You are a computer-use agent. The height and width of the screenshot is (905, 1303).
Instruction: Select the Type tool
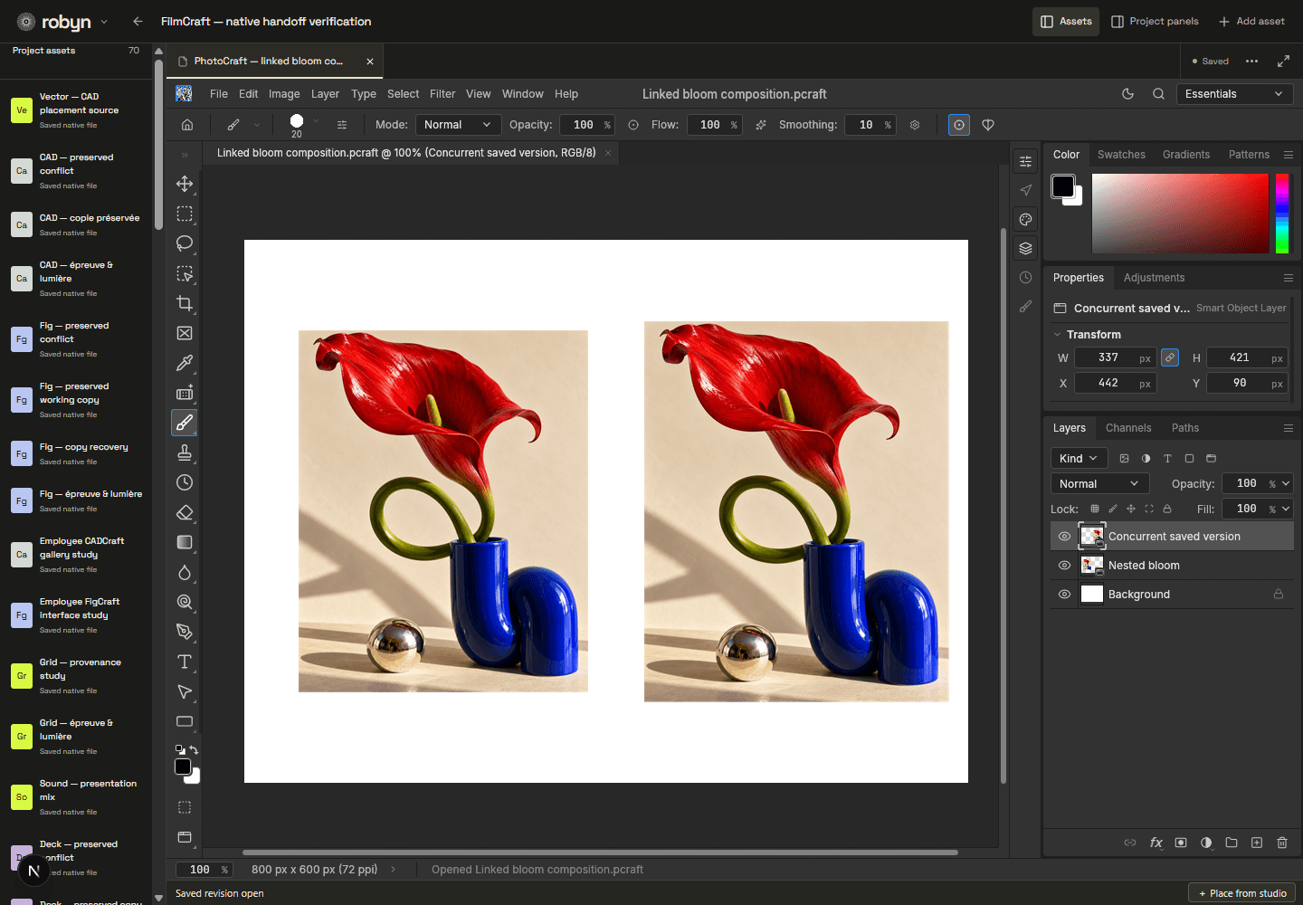click(x=185, y=662)
